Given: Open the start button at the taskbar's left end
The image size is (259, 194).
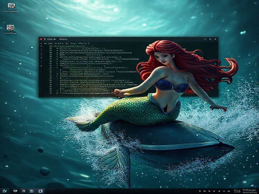Looking at the screenshot, I should point(5,191).
